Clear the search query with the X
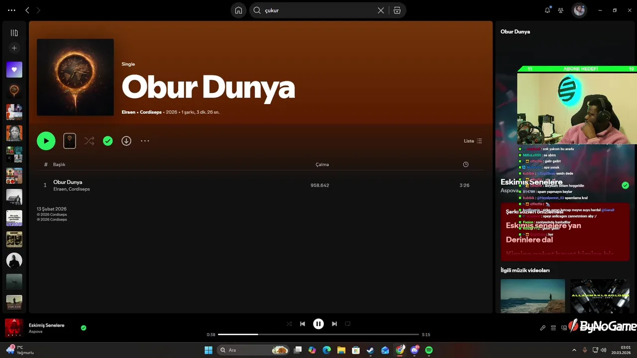The width and height of the screenshot is (637, 358). click(381, 10)
